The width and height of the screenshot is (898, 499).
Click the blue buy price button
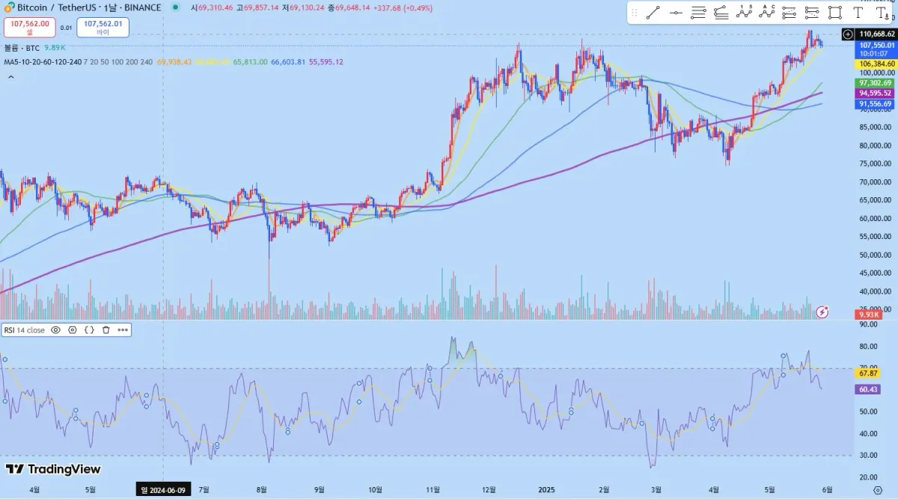(x=103, y=28)
